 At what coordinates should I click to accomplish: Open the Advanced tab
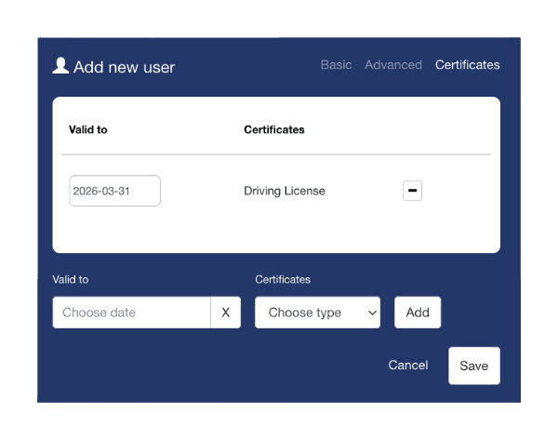(x=393, y=65)
